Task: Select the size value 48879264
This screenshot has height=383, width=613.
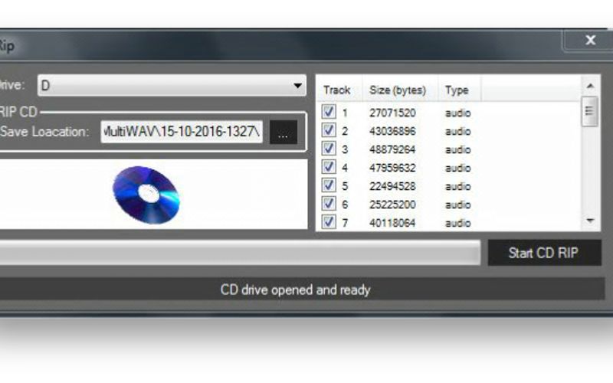Action: click(392, 149)
